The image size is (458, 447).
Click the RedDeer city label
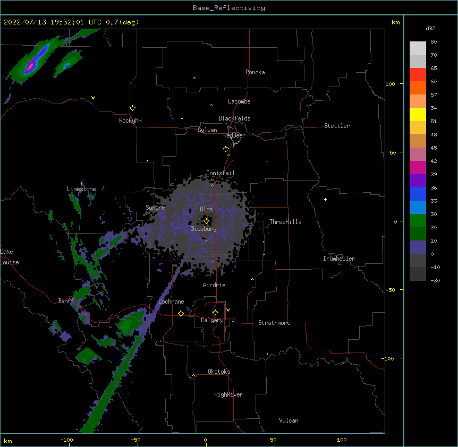pos(234,135)
